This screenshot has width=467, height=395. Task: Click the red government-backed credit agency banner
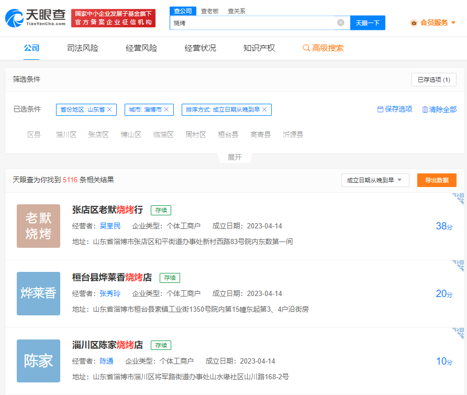pyautogui.click(x=114, y=18)
